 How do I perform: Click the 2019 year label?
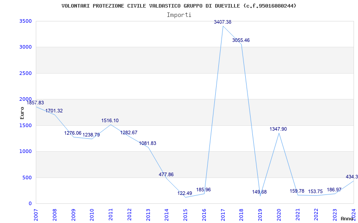tap(260, 215)
